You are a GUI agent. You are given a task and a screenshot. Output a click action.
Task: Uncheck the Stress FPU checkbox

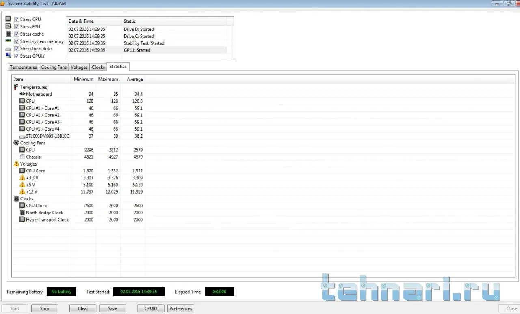click(17, 26)
